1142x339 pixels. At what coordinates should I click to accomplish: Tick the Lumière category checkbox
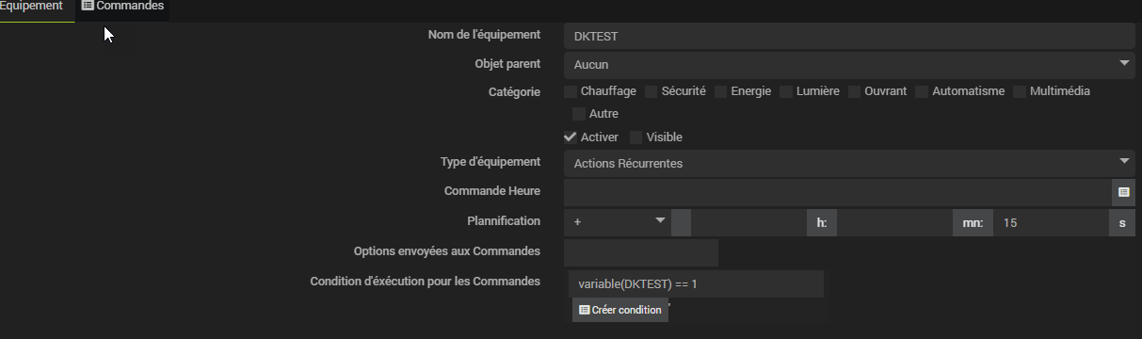pyautogui.click(x=785, y=91)
